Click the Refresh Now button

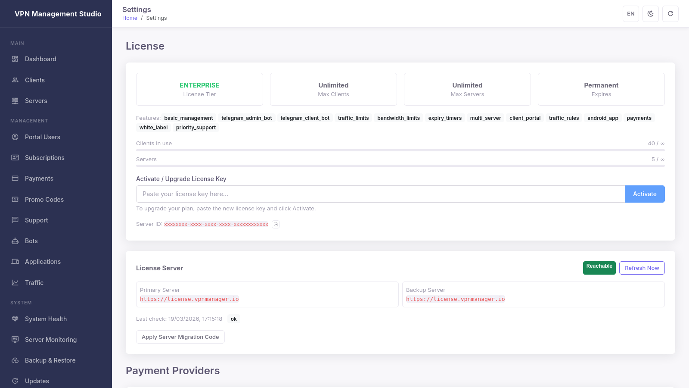[x=642, y=268]
